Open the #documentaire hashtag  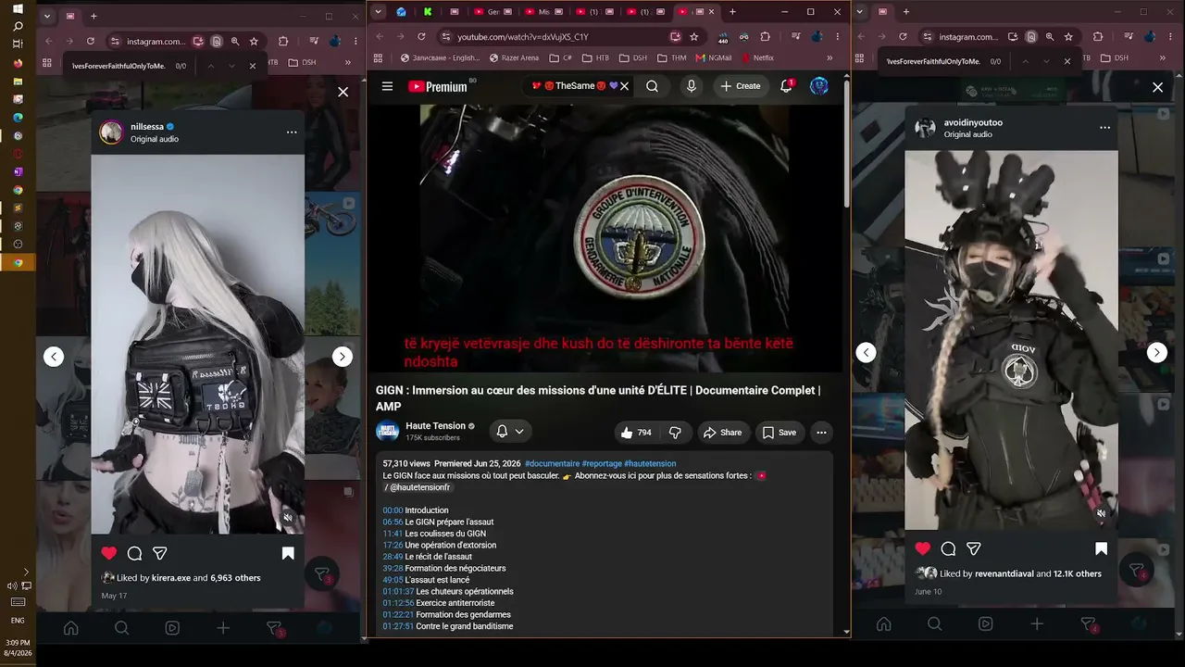552,463
